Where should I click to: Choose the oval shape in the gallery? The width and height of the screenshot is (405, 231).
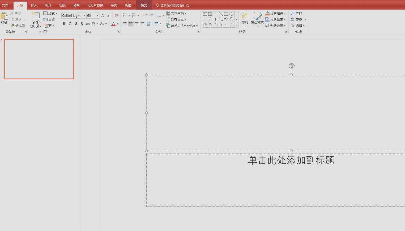pyautogui.click(x=231, y=14)
